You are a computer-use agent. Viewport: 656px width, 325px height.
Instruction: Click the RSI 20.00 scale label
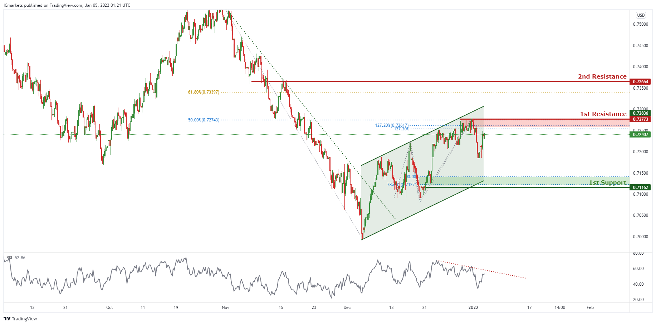(638, 300)
